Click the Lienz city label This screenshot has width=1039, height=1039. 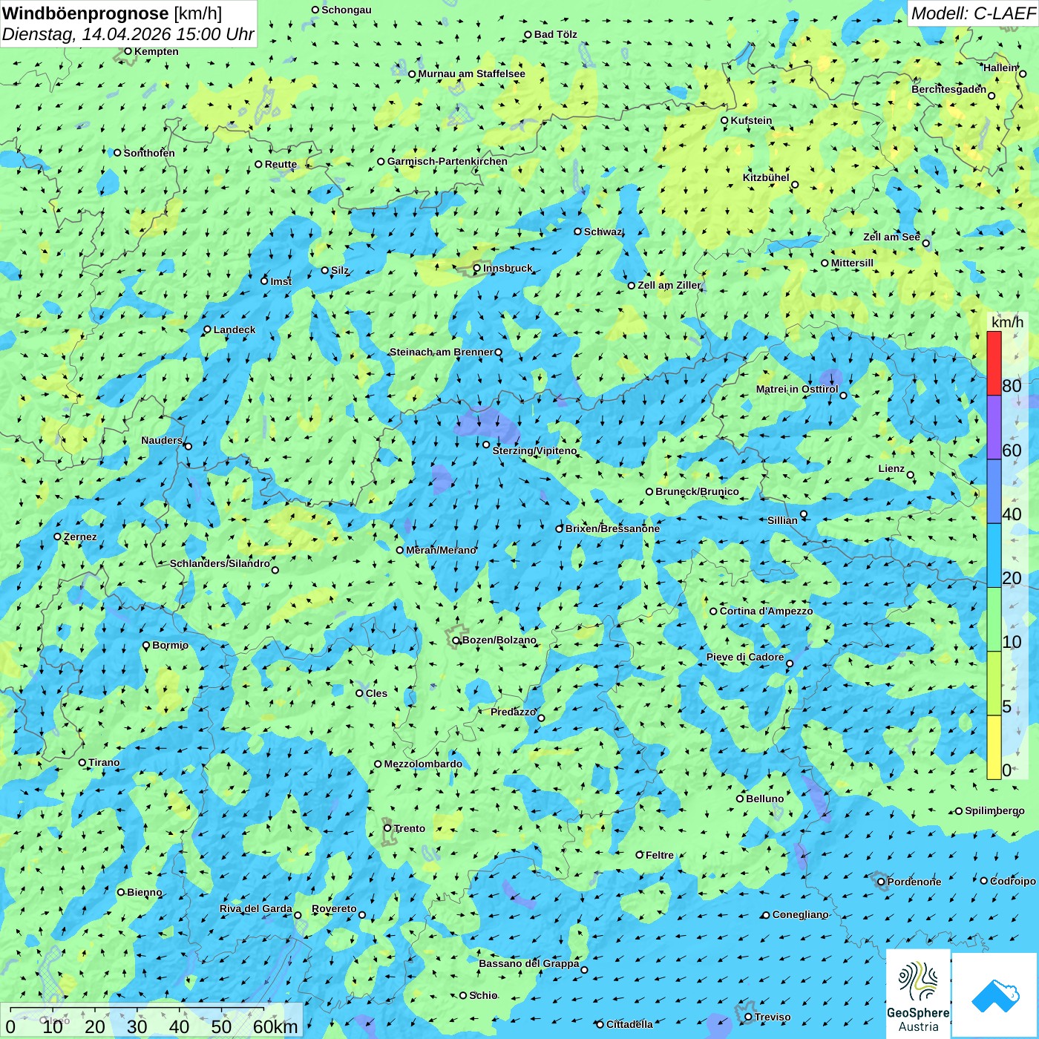(x=891, y=468)
